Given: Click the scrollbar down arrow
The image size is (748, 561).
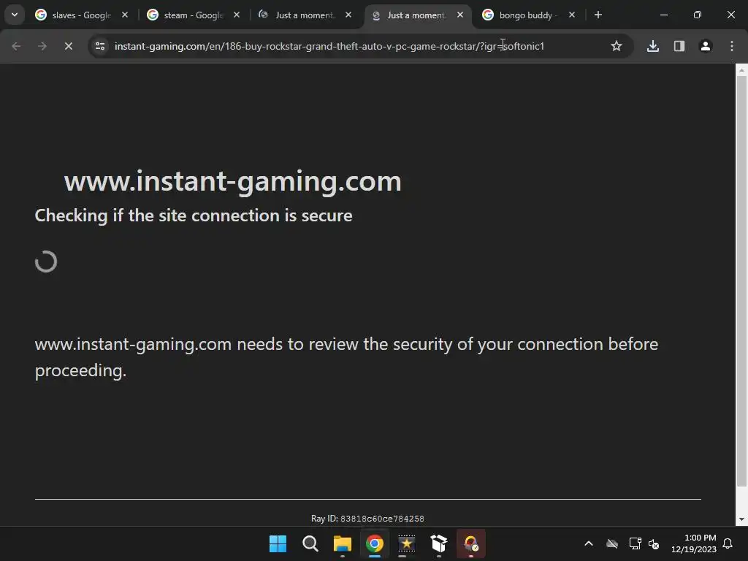Looking at the screenshot, I should pyautogui.click(x=741, y=519).
